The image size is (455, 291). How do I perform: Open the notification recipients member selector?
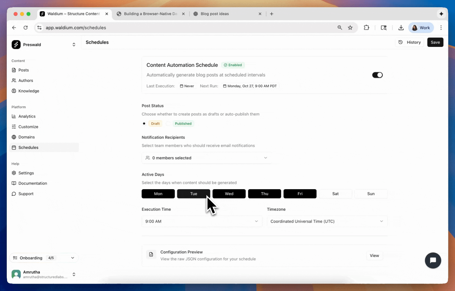pyautogui.click(x=206, y=158)
